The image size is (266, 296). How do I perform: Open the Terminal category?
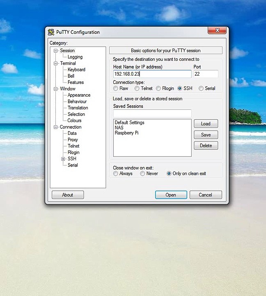point(68,63)
